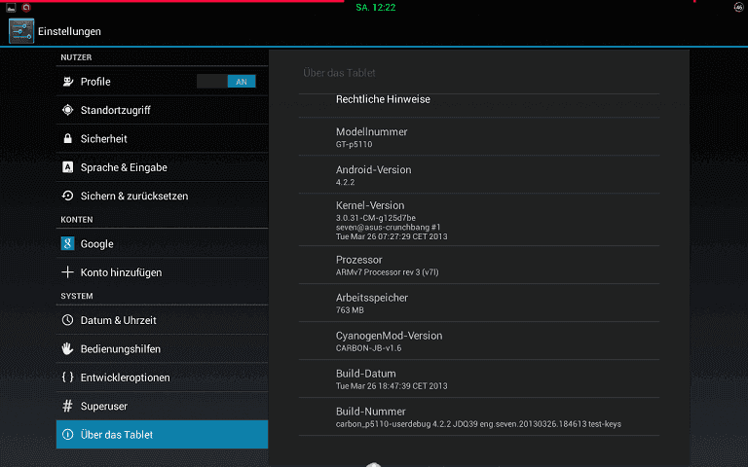Click the screenshot notification icon in status bar
The width and height of the screenshot is (748, 467).
point(11,8)
